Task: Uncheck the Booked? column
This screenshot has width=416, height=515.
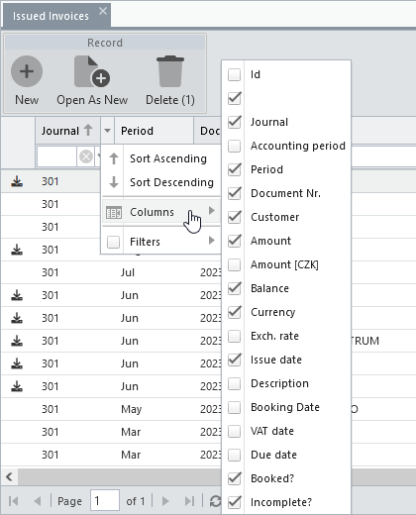Action: tap(234, 478)
